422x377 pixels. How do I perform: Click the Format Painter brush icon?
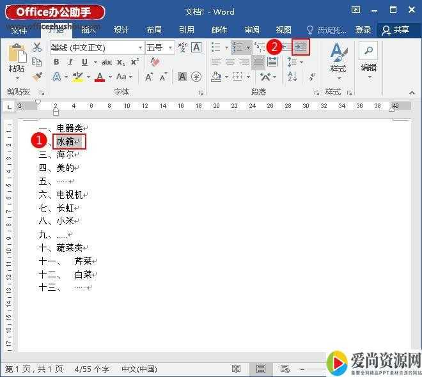point(37,76)
